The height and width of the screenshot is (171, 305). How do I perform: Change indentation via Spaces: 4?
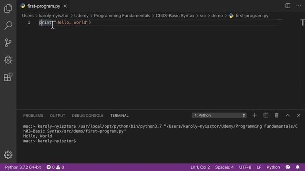click(x=224, y=167)
